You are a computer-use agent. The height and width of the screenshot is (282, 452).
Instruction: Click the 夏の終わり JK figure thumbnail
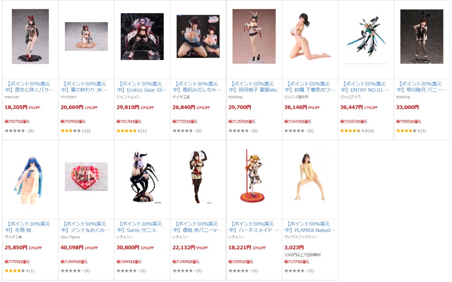(x=86, y=36)
